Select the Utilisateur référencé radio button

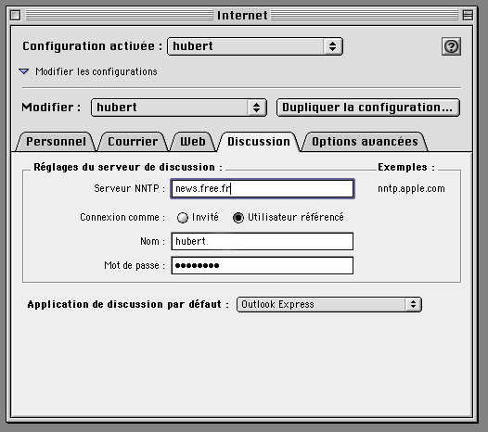(238, 218)
